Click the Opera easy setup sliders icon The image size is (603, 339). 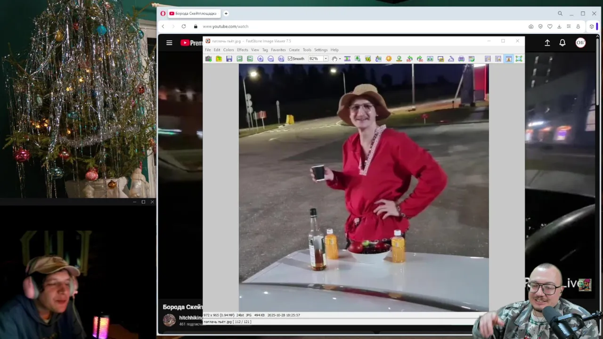(x=569, y=26)
